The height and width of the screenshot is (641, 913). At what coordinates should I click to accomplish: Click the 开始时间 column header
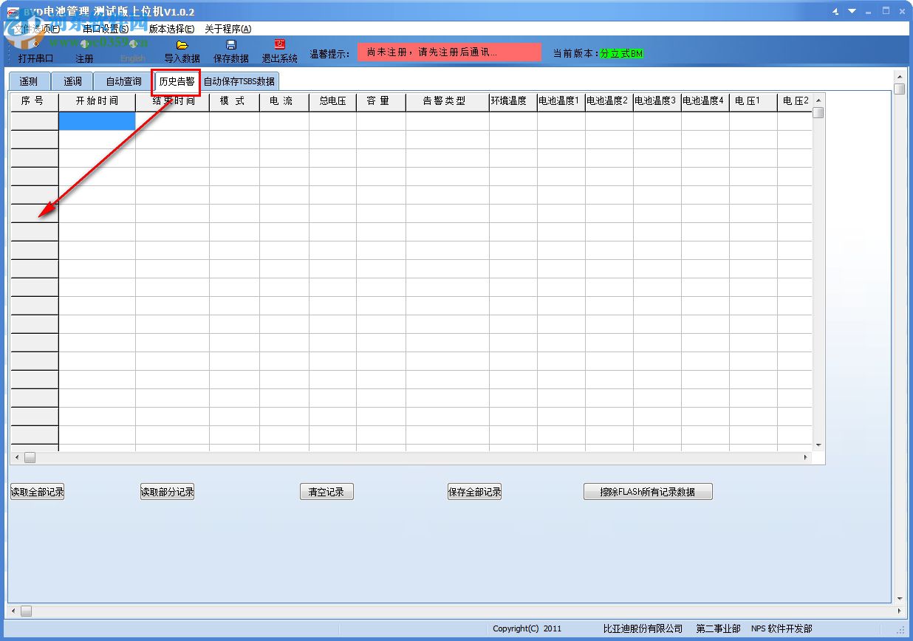point(97,101)
